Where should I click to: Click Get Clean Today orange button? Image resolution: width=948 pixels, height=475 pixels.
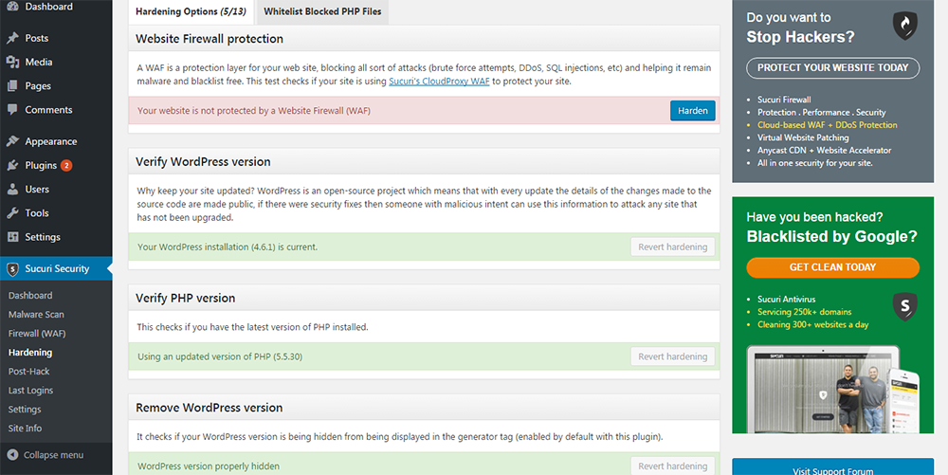pos(832,267)
